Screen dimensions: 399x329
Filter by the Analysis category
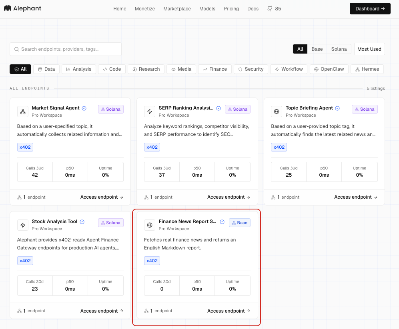(78, 69)
